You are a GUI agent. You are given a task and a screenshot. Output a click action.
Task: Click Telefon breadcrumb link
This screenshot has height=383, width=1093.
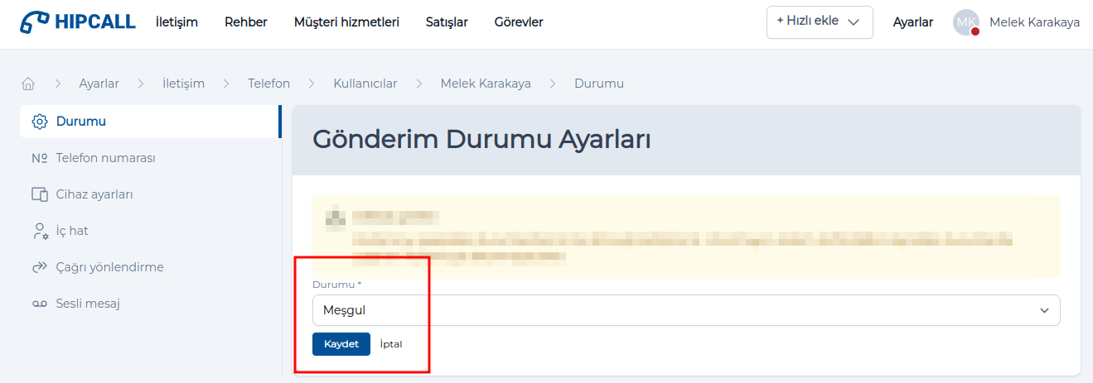pyautogui.click(x=268, y=84)
